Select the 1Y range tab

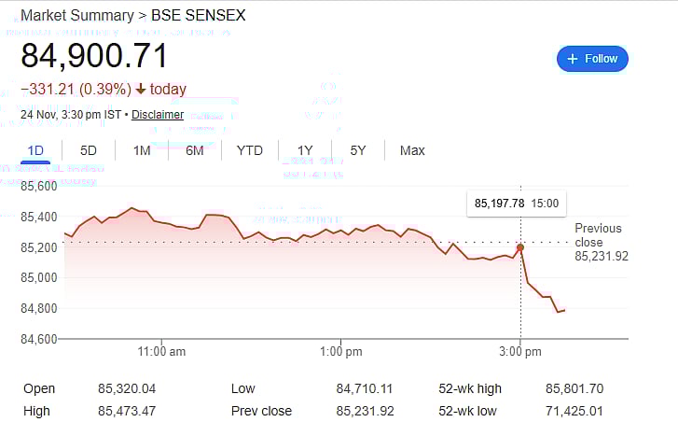pyautogui.click(x=305, y=150)
